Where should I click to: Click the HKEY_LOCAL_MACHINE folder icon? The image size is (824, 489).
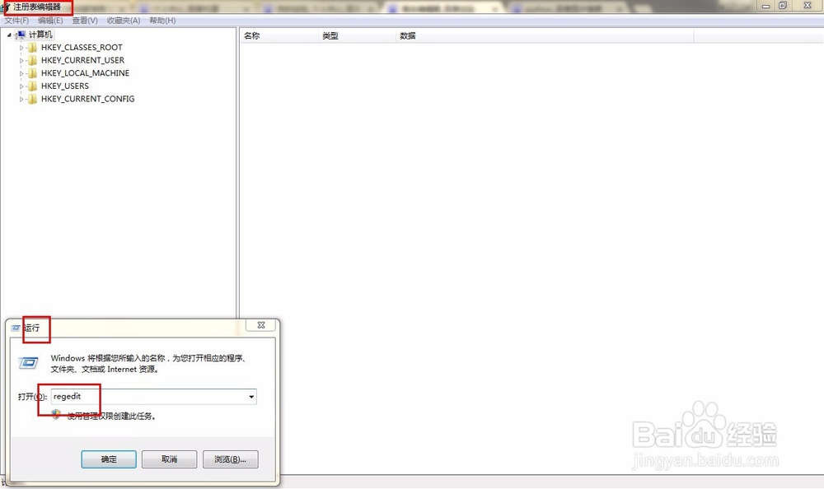pos(31,72)
